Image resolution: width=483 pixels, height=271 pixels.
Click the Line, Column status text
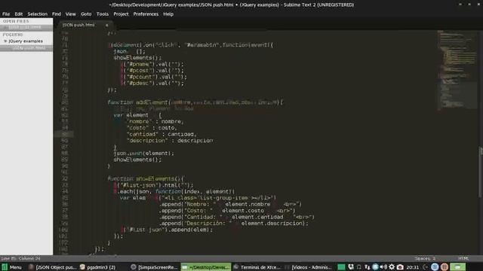click(x=20, y=258)
